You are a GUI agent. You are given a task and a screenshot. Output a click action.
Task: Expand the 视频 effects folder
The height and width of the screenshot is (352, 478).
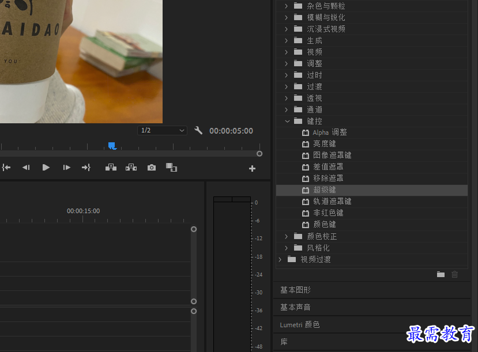coord(286,52)
